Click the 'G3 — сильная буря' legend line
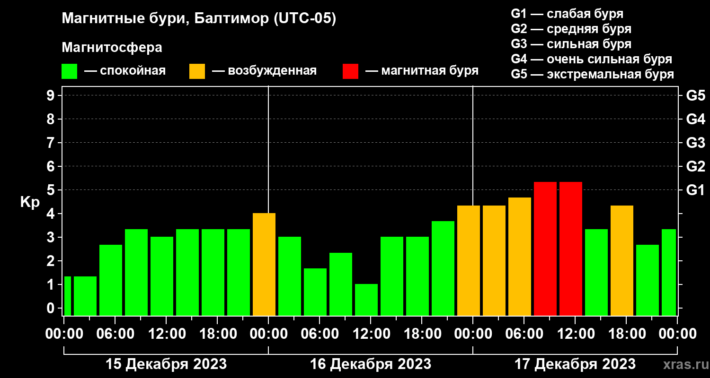The width and height of the screenshot is (710, 378). click(571, 44)
